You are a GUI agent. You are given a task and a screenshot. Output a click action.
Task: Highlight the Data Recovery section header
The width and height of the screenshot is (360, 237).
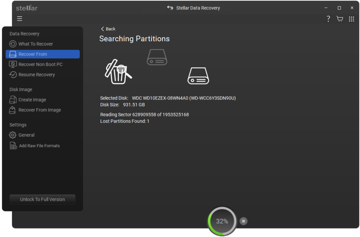[x=24, y=33]
